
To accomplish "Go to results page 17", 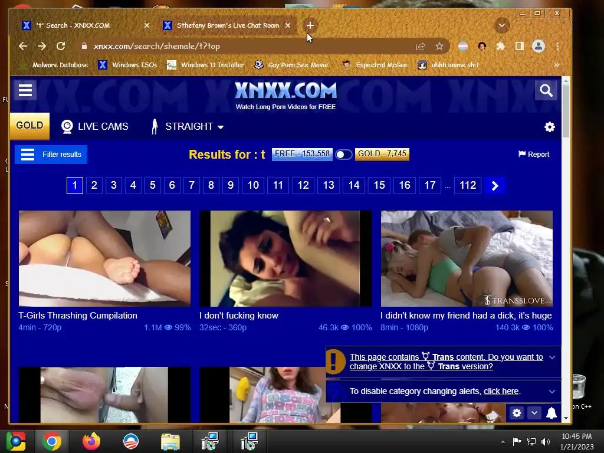I will point(430,185).
